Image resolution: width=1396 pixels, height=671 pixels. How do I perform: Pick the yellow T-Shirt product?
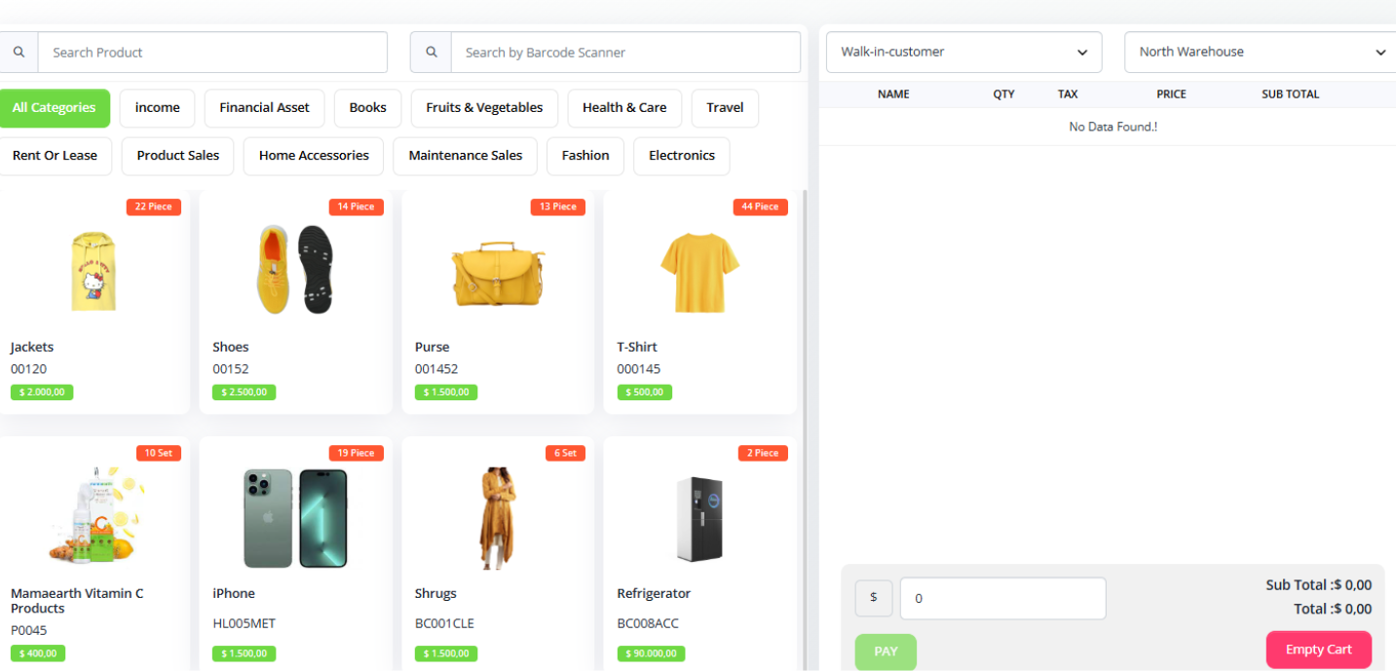[699, 270]
